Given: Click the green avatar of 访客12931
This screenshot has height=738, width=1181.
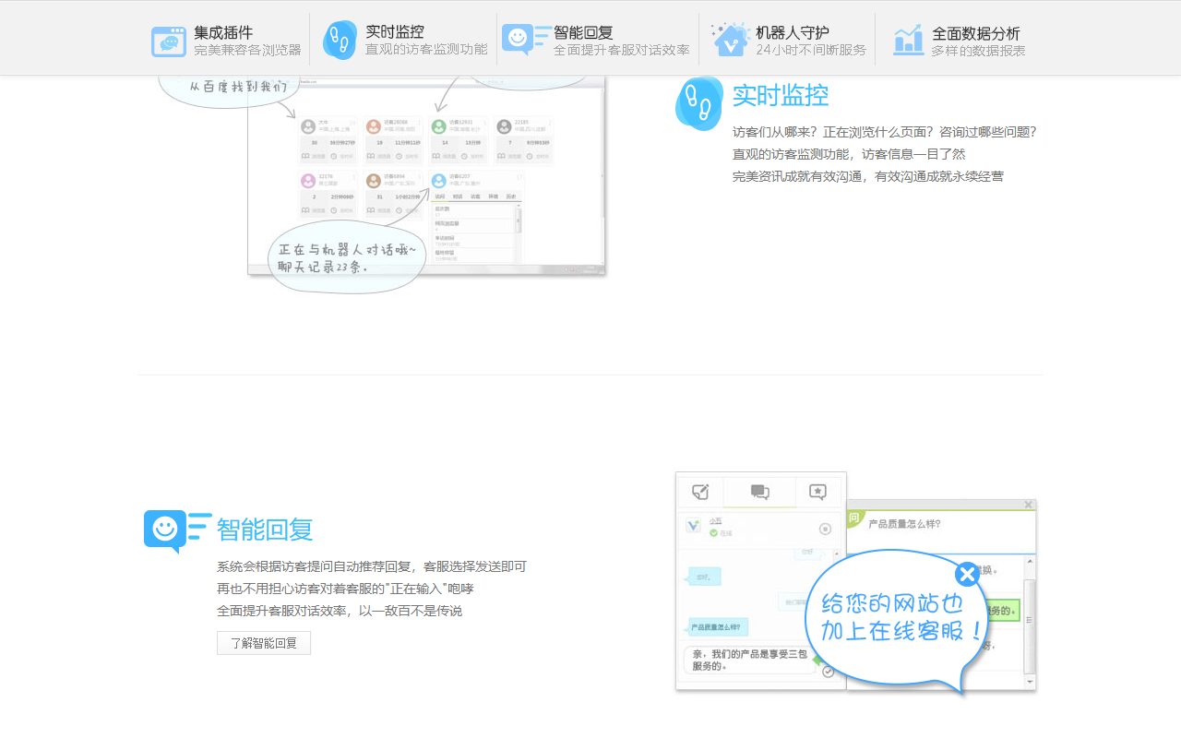Looking at the screenshot, I should [x=438, y=126].
